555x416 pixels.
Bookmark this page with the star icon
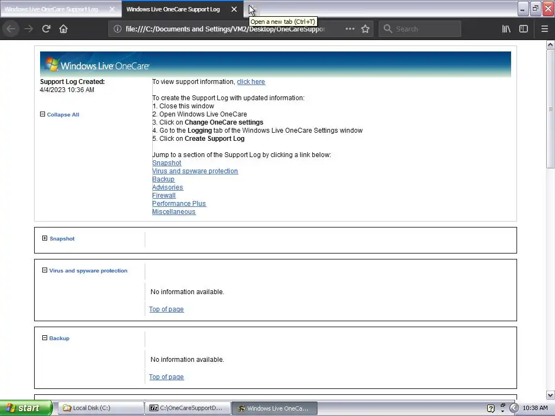365,29
